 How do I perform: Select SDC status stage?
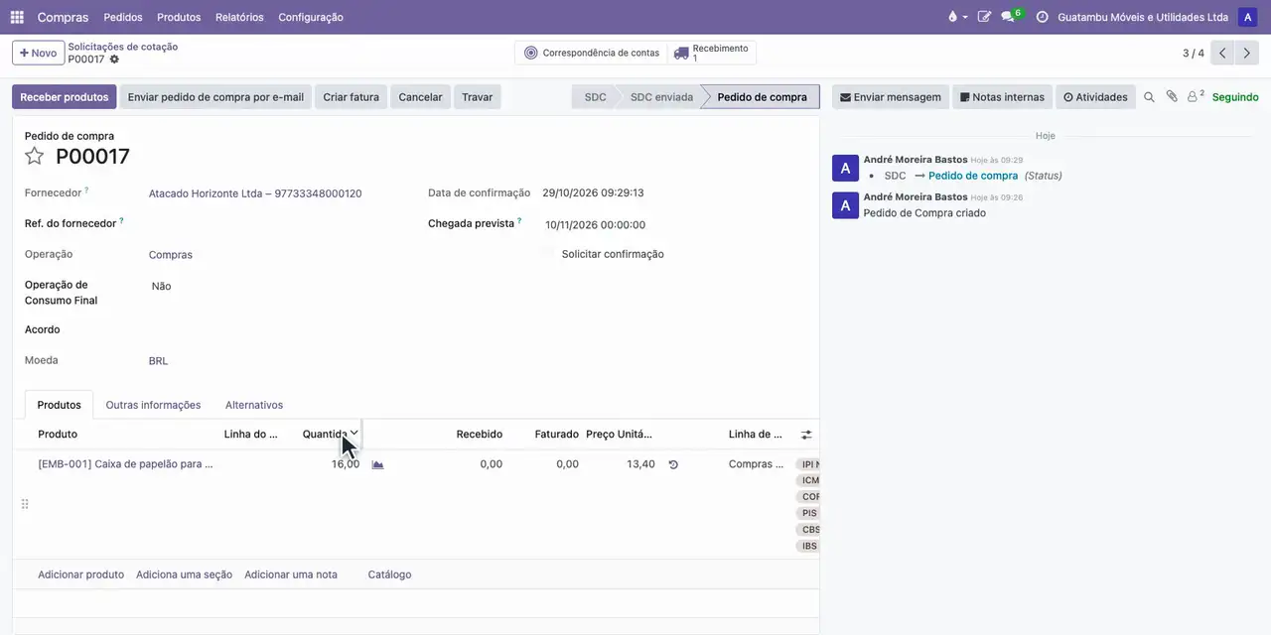pyautogui.click(x=595, y=97)
